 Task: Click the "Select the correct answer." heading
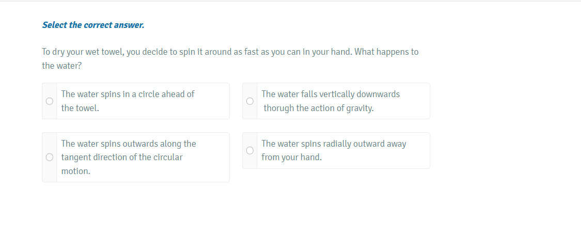[93, 25]
